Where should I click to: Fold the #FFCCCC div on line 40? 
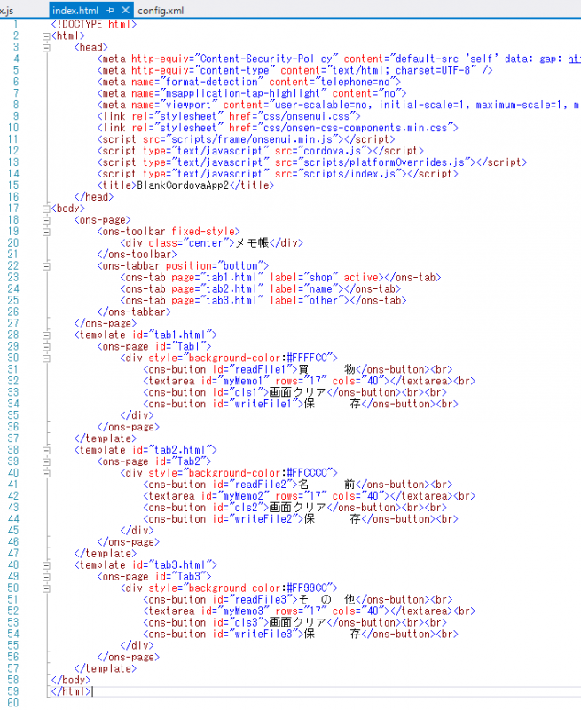(x=45, y=473)
